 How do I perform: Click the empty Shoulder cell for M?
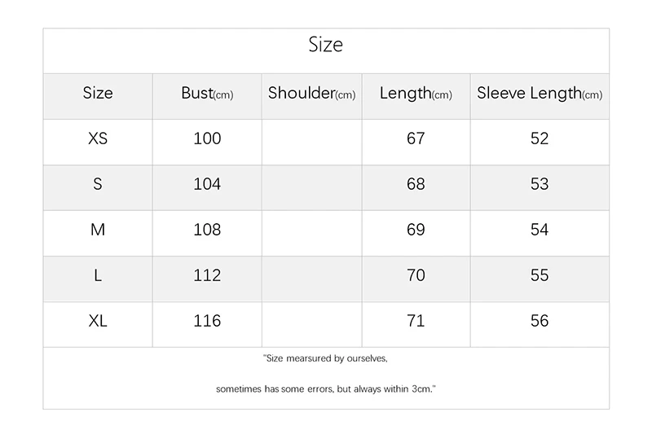(x=311, y=230)
